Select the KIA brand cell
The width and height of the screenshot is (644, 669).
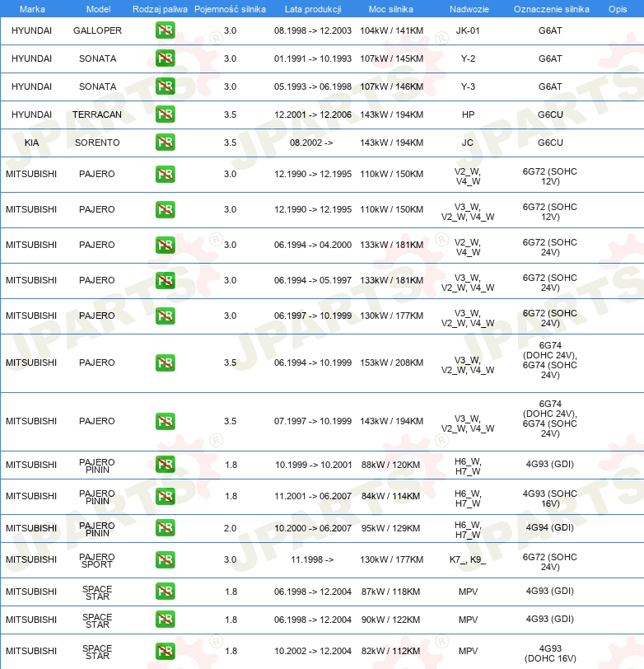point(31,143)
